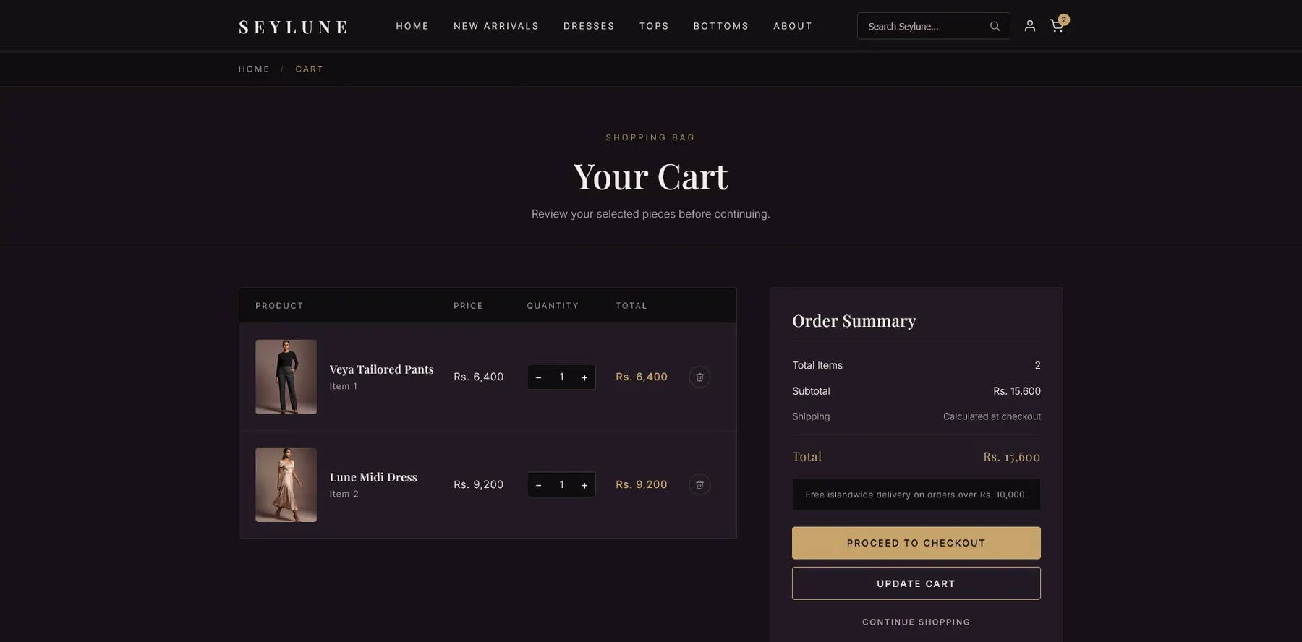1302x642 pixels.
Task: Click the "Total Items" label
Action: [x=817, y=365]
